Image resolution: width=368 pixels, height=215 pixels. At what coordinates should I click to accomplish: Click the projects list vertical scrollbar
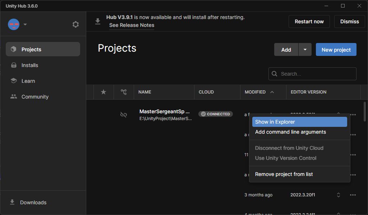[365, 111]
